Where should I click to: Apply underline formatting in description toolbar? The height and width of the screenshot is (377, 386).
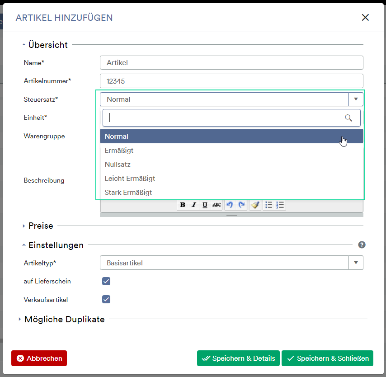pos(205,205)
